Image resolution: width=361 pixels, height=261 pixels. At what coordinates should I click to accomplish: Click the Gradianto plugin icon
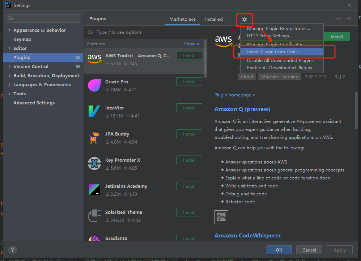(x=94, y=238)
